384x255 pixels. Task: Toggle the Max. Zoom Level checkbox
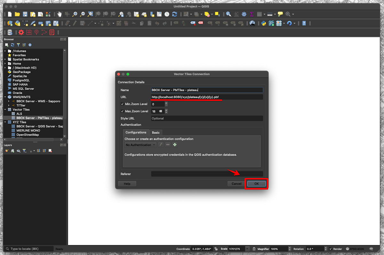click(122, 111)
